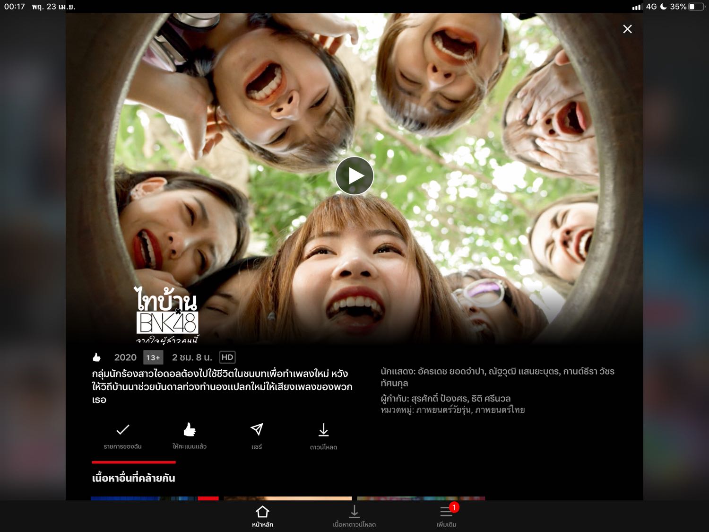Tap the small thumbs-up beside 2020

coord(97,357)
